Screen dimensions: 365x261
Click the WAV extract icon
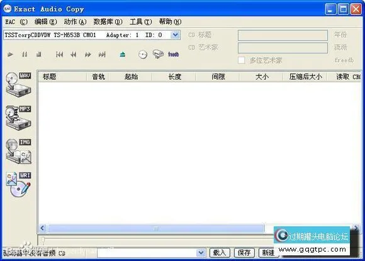(x=18, y=84)
